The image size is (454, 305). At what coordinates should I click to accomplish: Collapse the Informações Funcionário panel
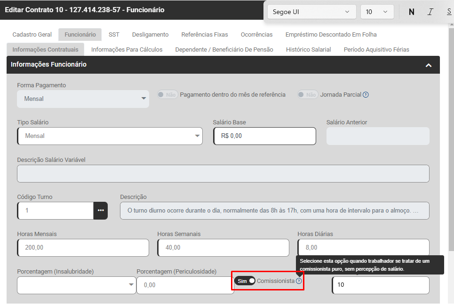coord(428,65)
